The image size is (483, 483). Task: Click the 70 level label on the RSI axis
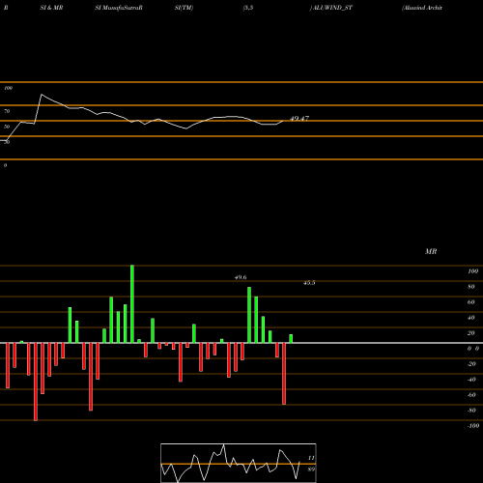pyautogui.click(x=7, y=111)
